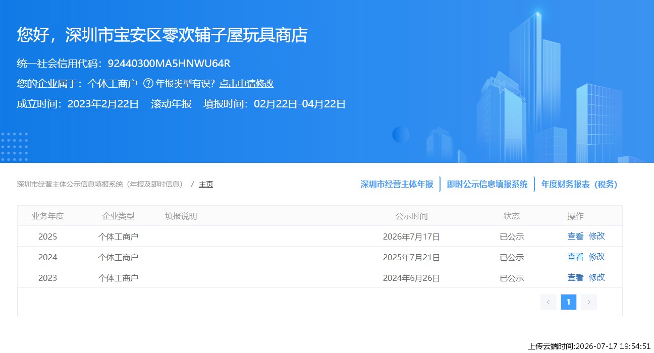Click the 企业类型 column header
The width and height of the screenshot is (654, 353).
click(119, 216)
